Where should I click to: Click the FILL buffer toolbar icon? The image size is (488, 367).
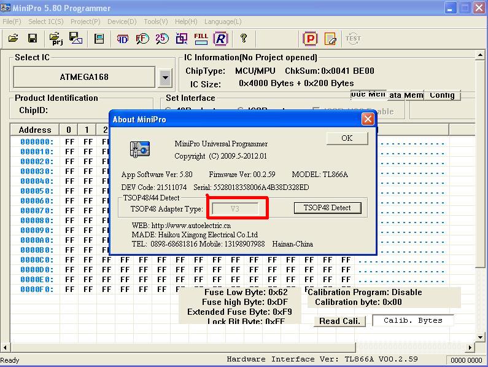201,39
